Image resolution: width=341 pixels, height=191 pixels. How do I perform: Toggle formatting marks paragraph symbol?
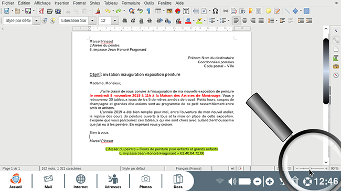click(x=148, y=11)
